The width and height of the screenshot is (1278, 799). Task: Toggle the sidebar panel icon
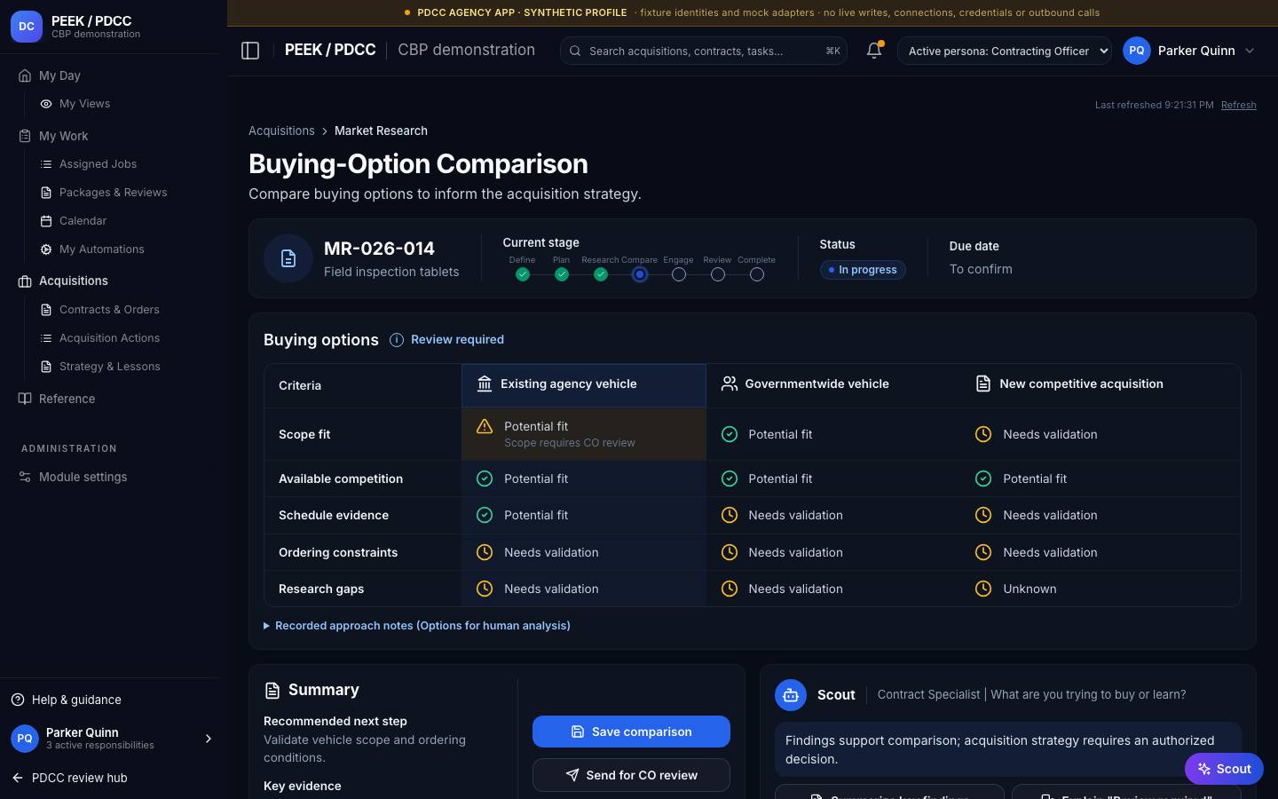250,51
